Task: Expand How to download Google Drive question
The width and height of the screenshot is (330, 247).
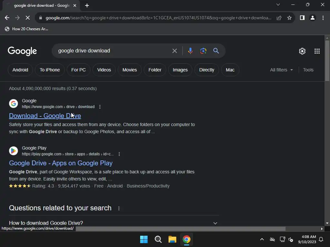Action: tap(114, 223)
